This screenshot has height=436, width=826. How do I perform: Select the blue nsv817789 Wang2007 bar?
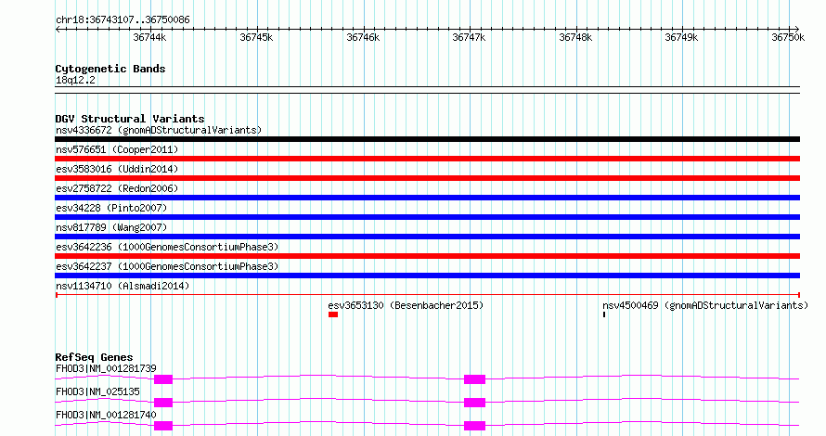[427, 237]
